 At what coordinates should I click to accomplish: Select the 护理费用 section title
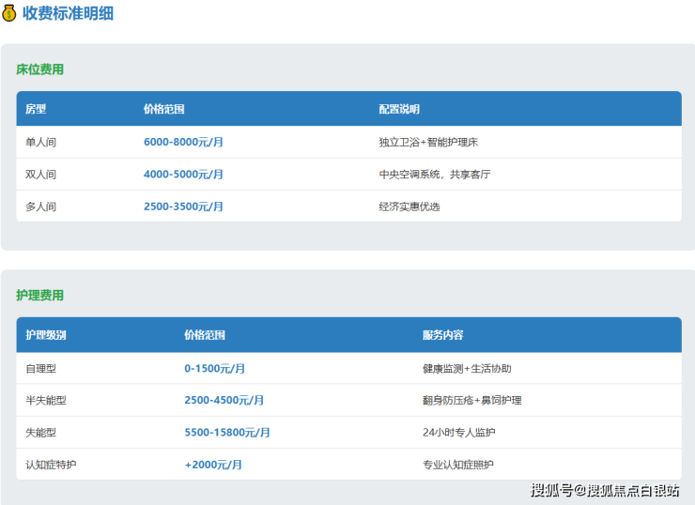39,295
